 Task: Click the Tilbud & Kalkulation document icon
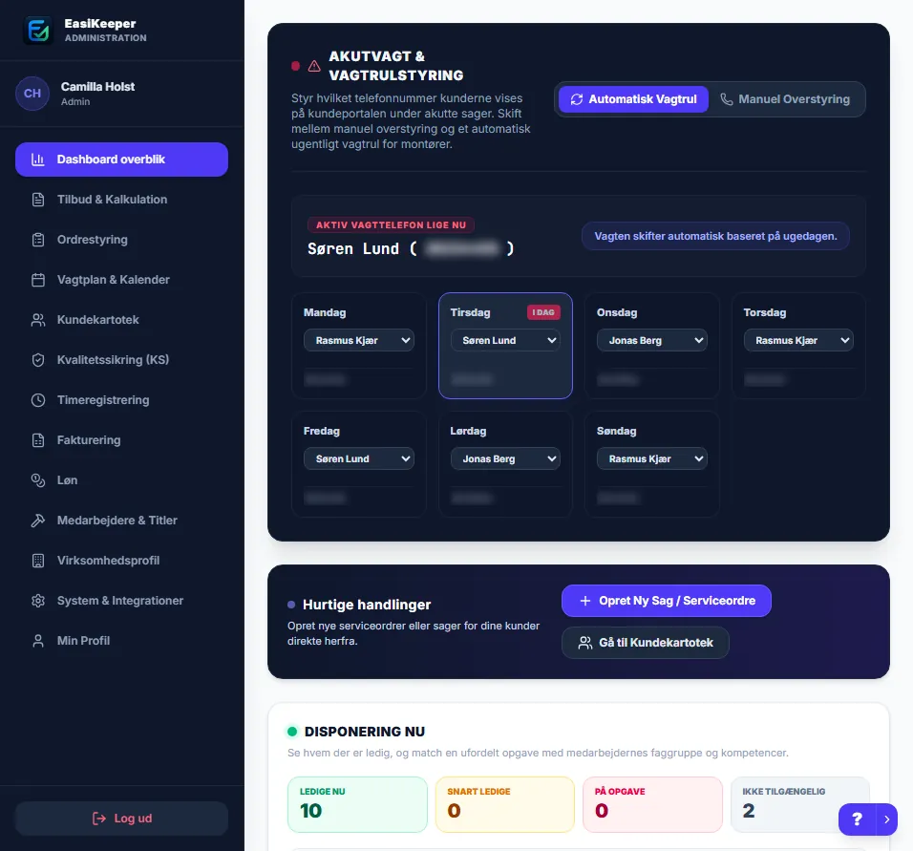point(38,200)
